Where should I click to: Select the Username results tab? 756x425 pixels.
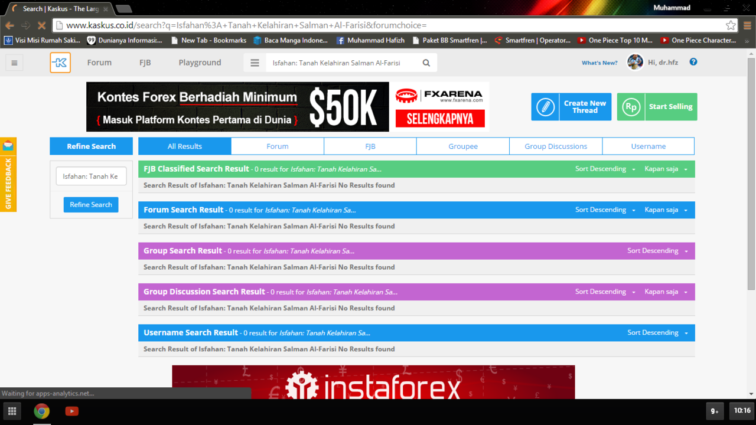coord(649,146)
